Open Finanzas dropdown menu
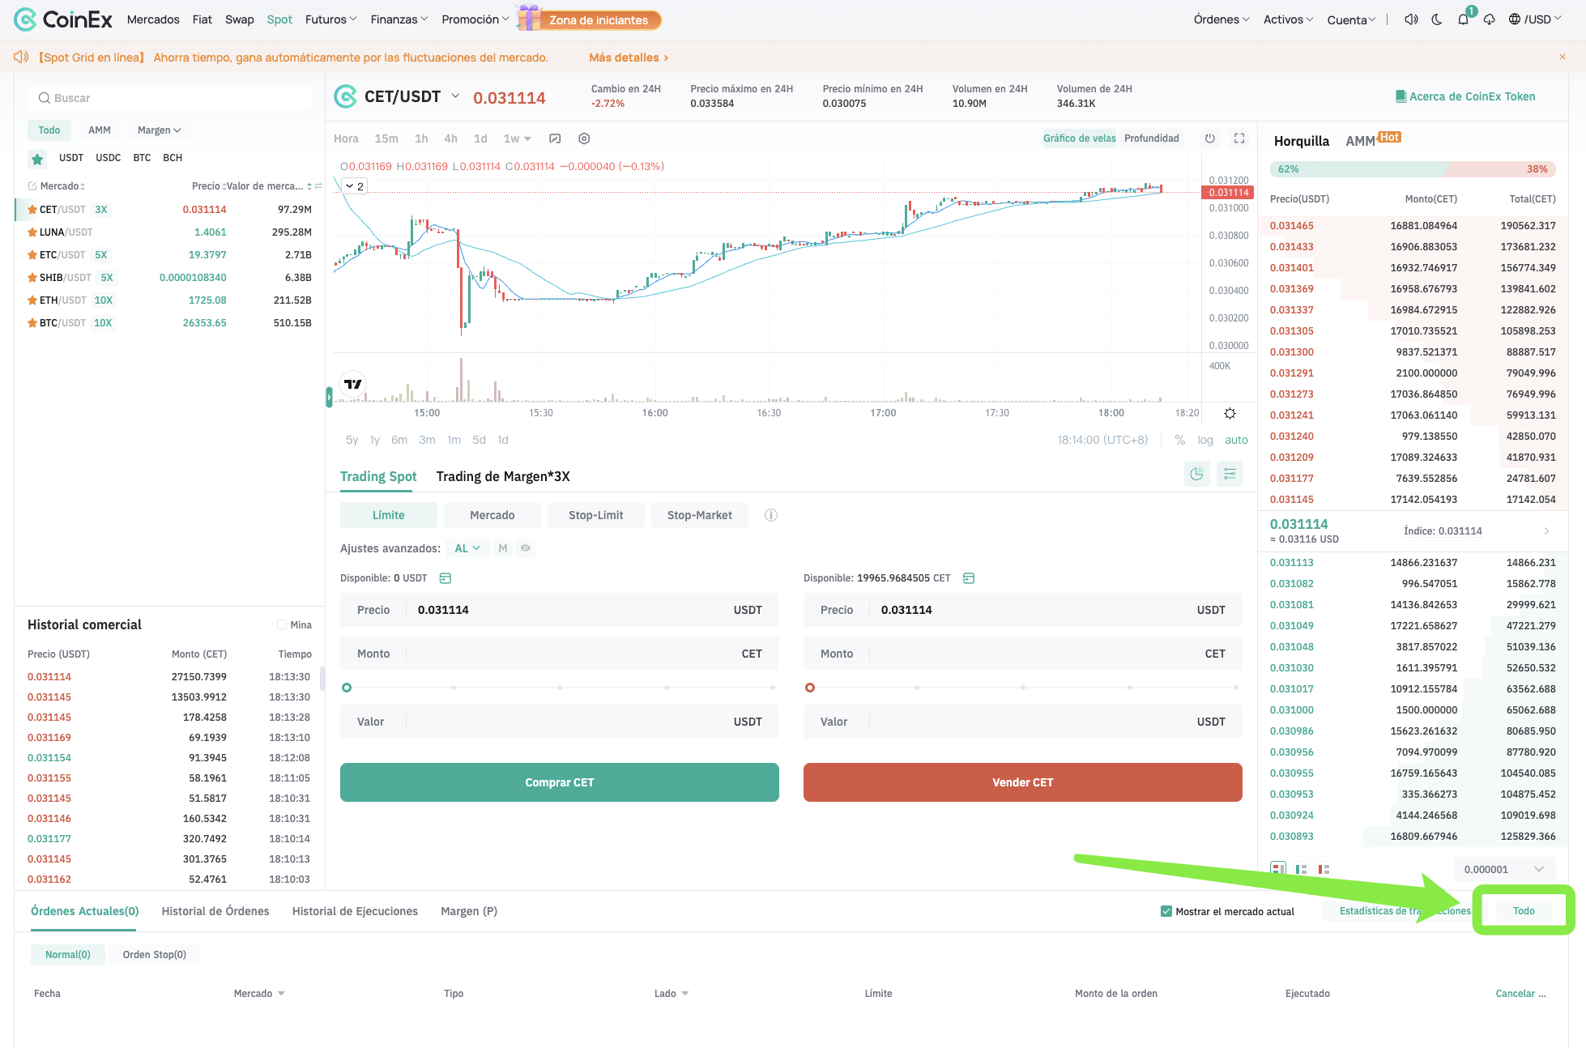The width and height of the screenshot is (1586, 1048). (399, 19)
